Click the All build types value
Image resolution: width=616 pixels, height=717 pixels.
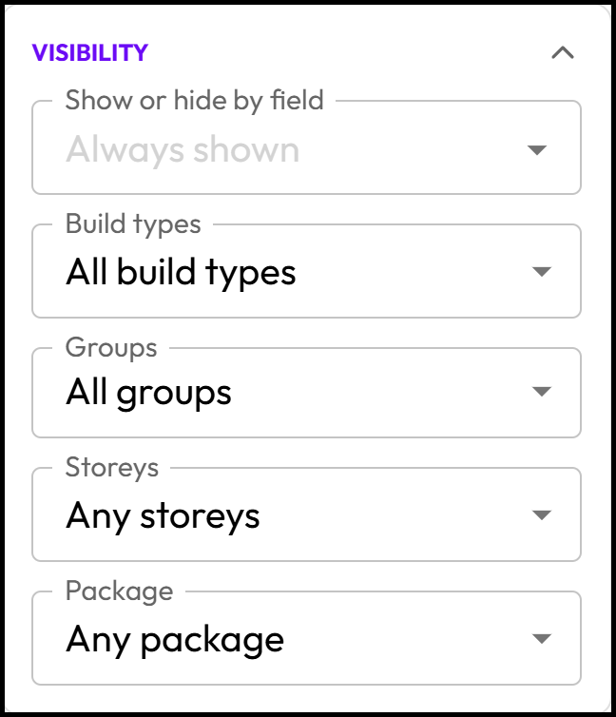[x=181, y=273]
